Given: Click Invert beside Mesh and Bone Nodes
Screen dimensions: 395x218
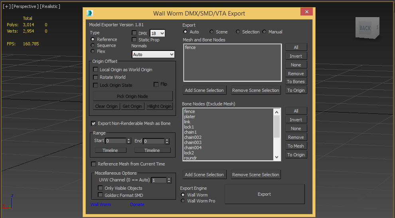Looking at the screenshot, I should [x=296, y=56].
